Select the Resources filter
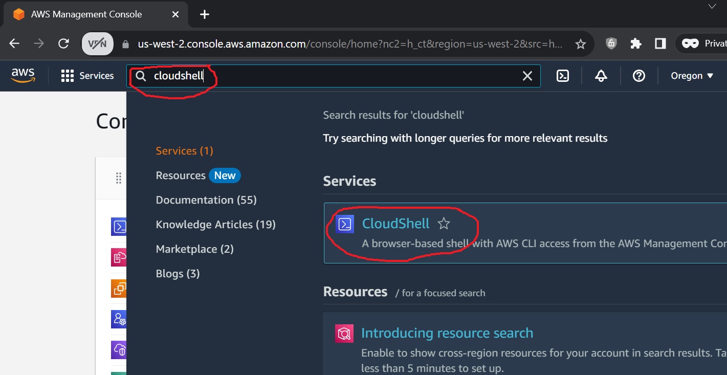The width and height of the screenshot is (727, 375). [x=181, y=175]
